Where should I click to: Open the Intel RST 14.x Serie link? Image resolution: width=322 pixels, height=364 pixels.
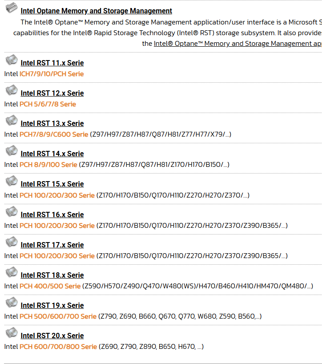52,154
